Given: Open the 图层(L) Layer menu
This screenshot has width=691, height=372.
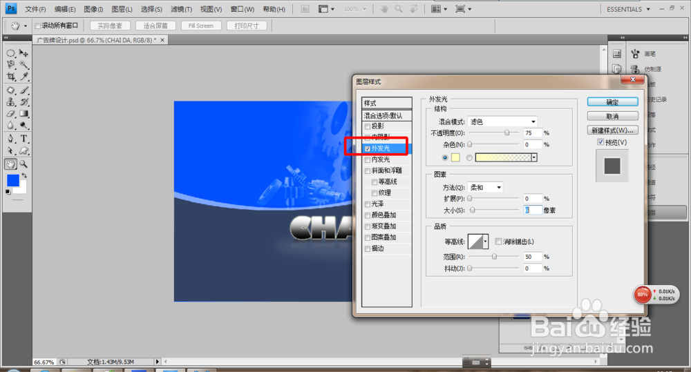Looking at the screenshot, I should pyautogui.click(x=122, y=9).
